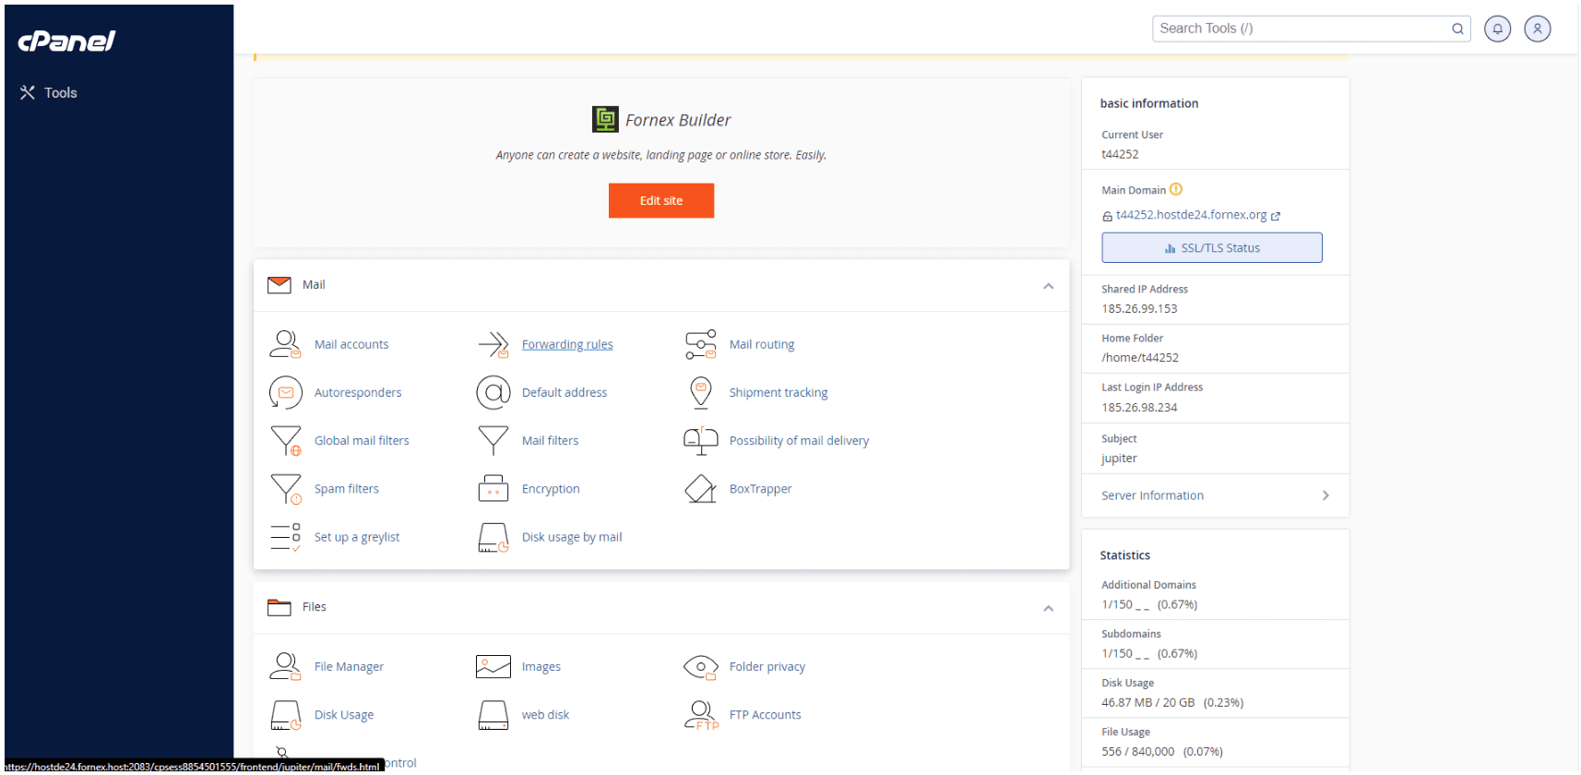Open the Images link
1581x775 pixels.
[x=541, y=666]
